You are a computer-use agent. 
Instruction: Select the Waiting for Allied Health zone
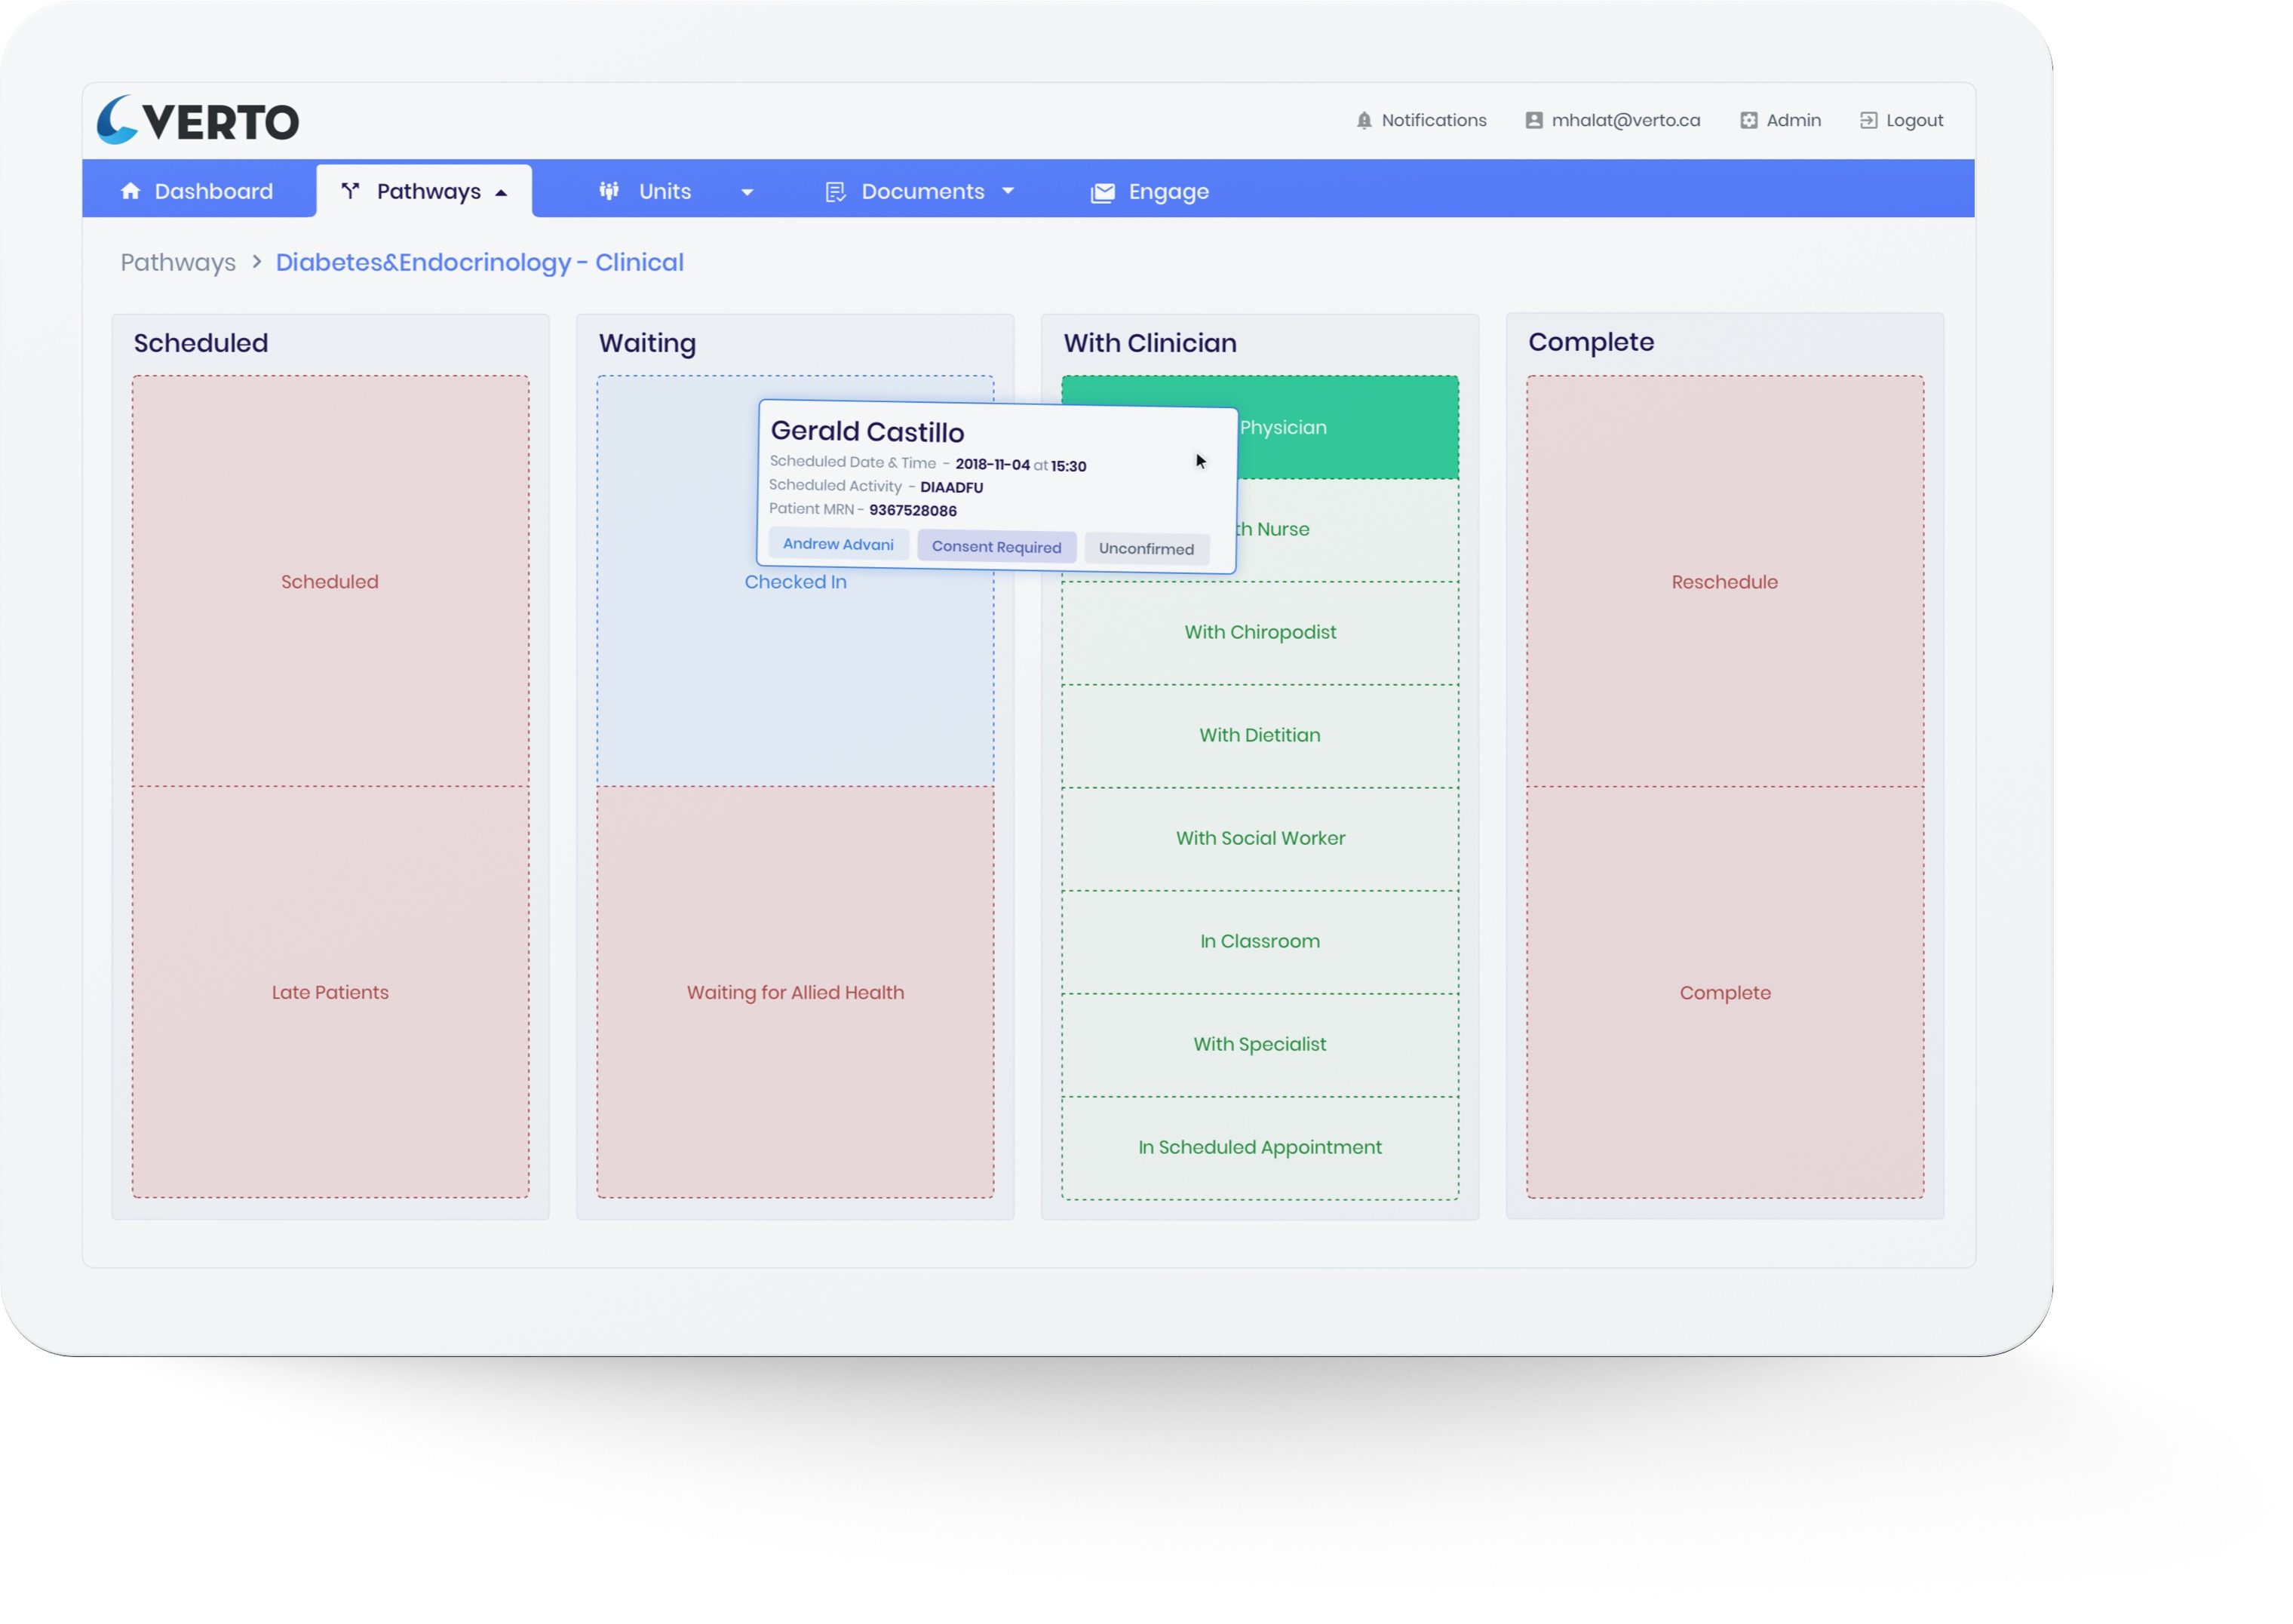[795, 992]
